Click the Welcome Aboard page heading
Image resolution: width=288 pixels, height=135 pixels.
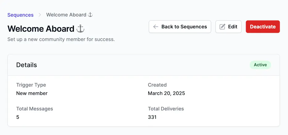coord(46,29)
